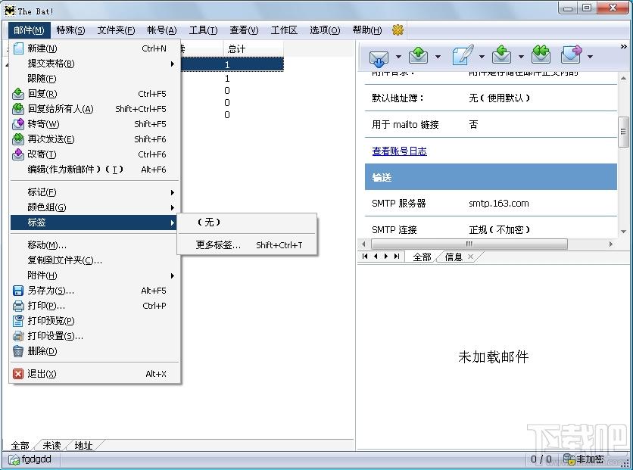Choose 更多标签... from the submenu
The width and height of the screenshot is (633, 470).
[x=218, y=245]
